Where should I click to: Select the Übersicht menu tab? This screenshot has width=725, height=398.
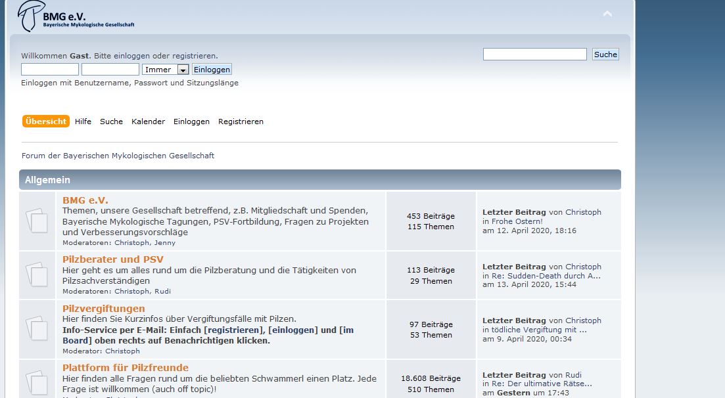click(x=46, y=122)
